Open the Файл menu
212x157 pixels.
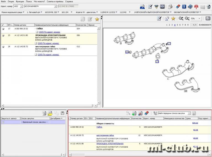[x=3, y=1]
